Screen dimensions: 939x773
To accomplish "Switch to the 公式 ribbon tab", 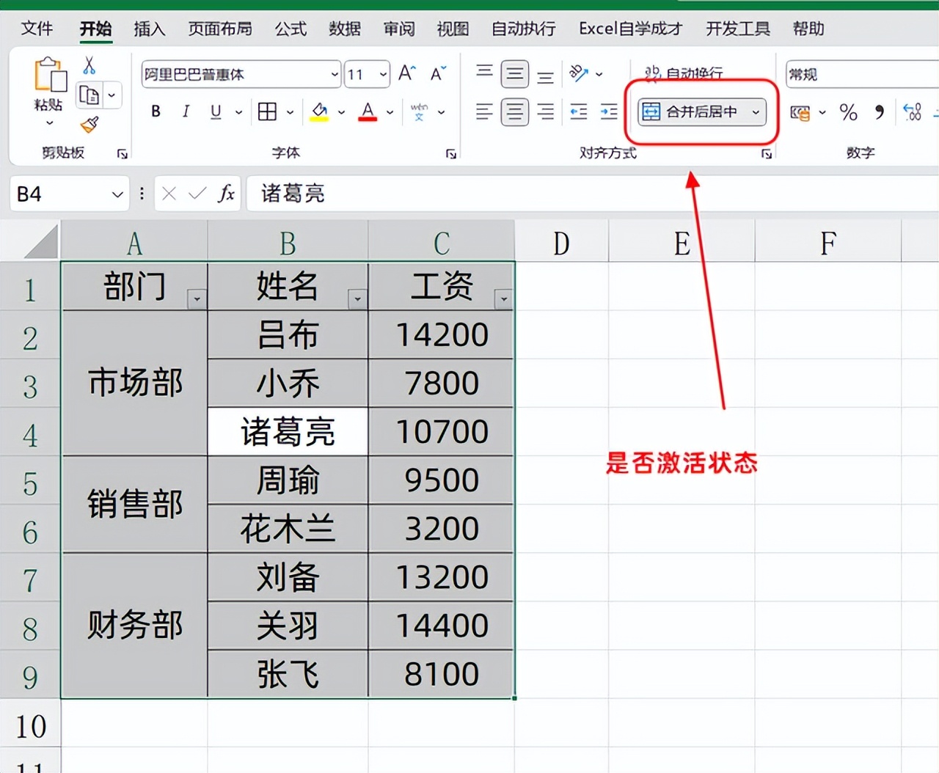I will 291,29.
